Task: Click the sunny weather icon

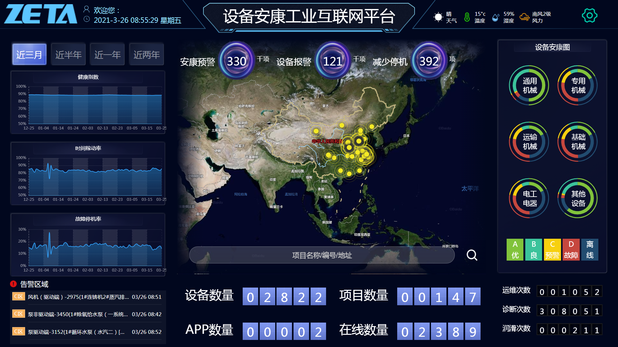Action: coord(438,17)
